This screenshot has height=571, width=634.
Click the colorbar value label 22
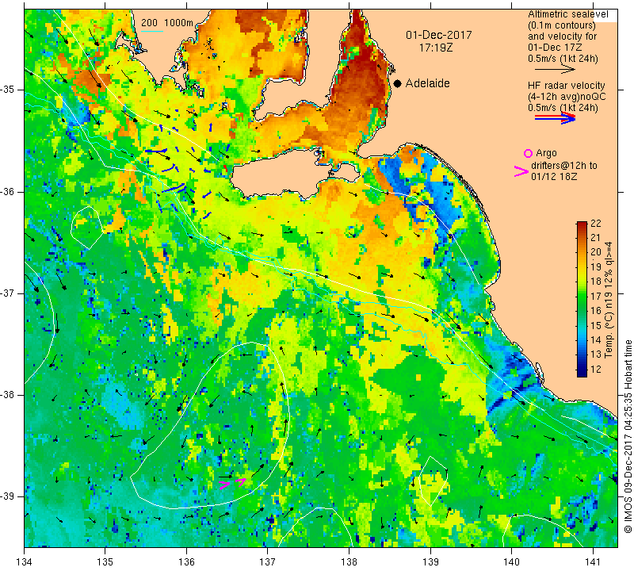pos(596,224)
